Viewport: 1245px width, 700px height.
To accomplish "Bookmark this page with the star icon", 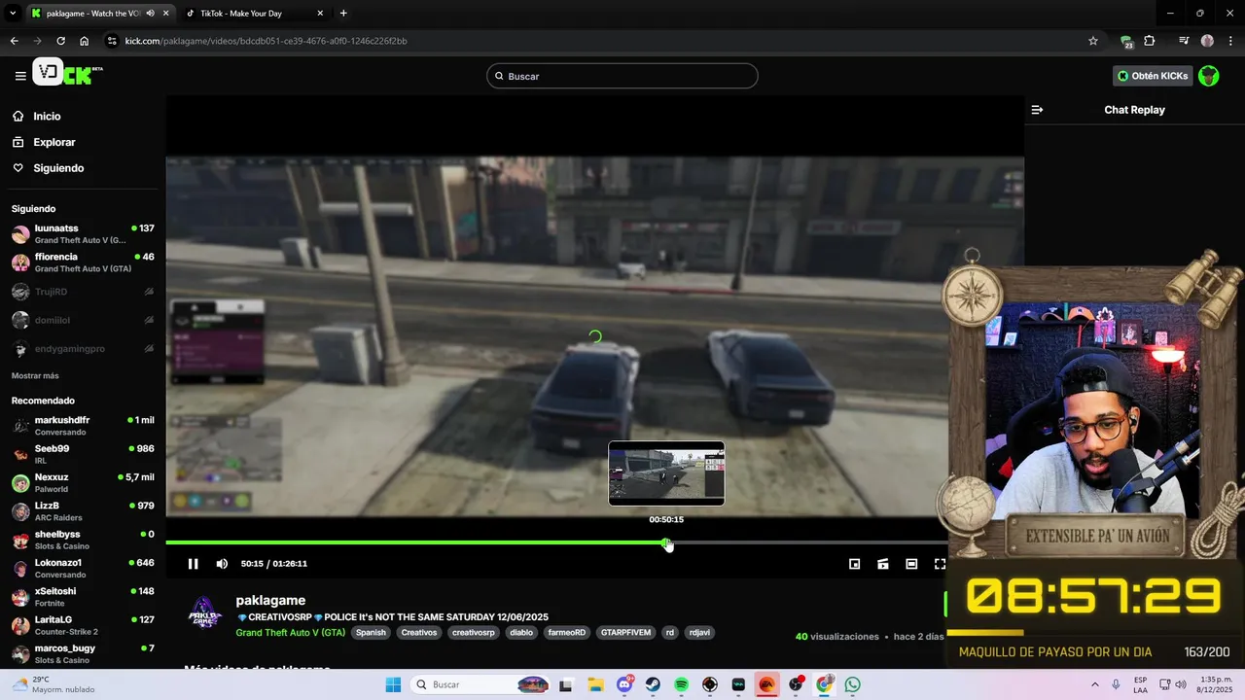I will click(x=1093, y=41).
